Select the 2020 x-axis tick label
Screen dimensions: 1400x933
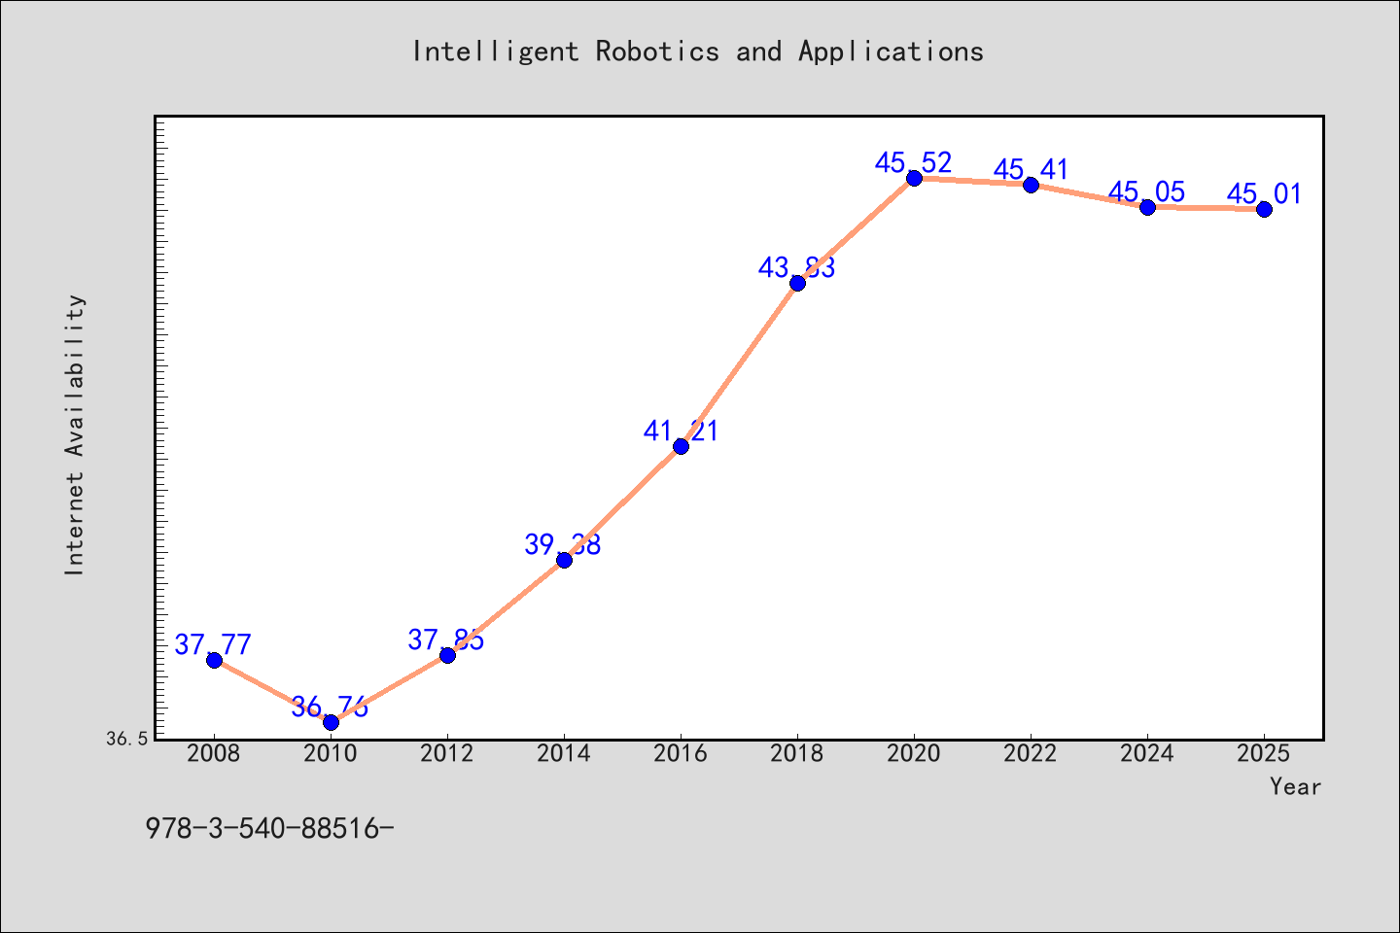914,754
